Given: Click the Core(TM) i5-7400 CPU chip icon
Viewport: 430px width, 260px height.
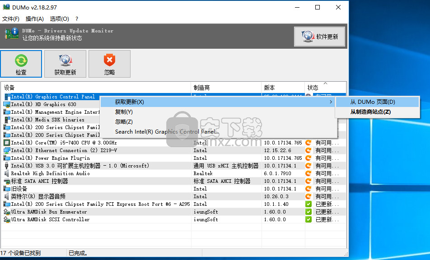Looking at the screenshot, I should tap(7, 143).
